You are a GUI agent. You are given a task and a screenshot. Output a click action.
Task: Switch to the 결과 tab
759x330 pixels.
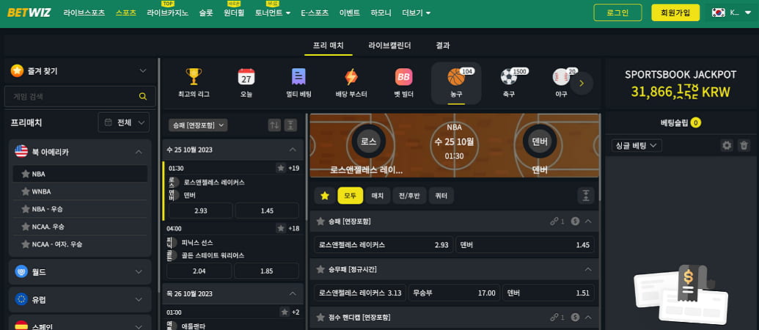443,45
